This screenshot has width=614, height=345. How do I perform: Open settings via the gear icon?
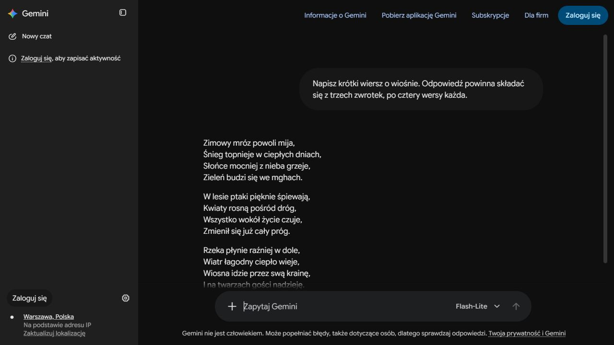[x=126, y=298]
